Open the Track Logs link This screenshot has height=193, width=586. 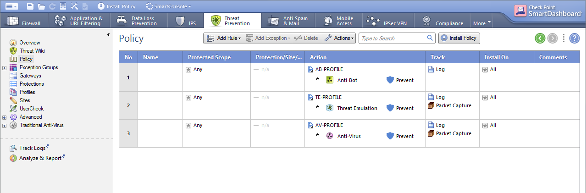pyautogui.click(x=32, y=148)
